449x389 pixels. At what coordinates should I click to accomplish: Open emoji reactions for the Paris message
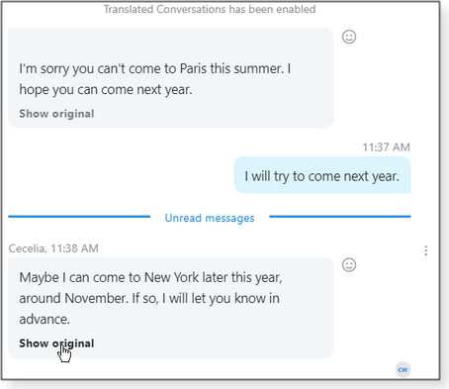coord(349,37)
